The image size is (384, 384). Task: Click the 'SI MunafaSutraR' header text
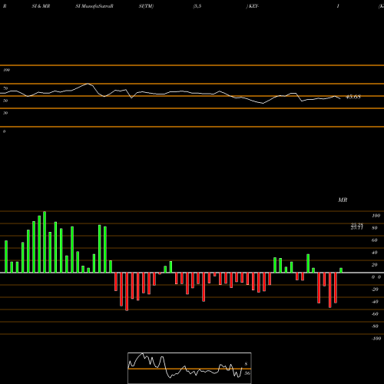tap(94, 6)
